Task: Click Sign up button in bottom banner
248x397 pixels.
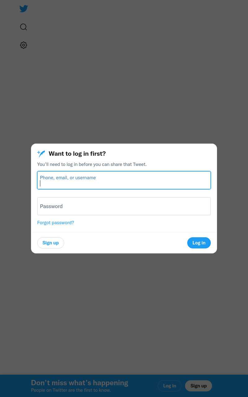Action: coord(198,386)
